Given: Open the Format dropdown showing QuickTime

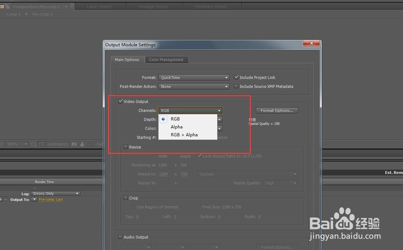Looking at the screenshot, I should click(x=194, y=78).
